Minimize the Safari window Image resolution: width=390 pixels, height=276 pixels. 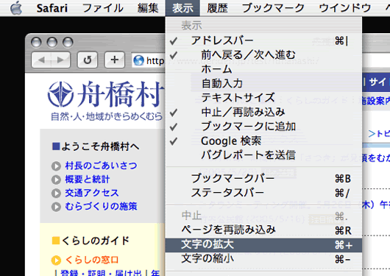52,42
